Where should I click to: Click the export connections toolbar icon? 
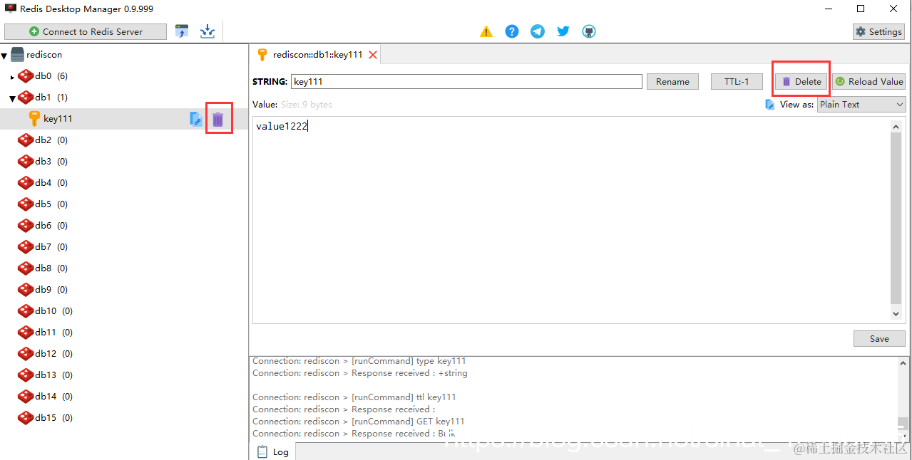pyautogui.click(x=207, y=31)
